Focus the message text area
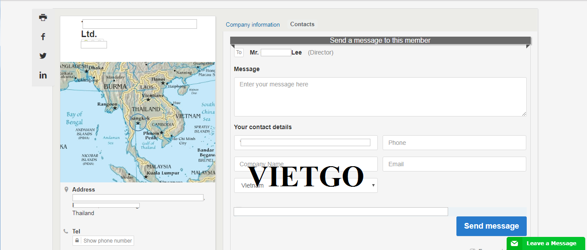The image size is (587, 250). 380,97
